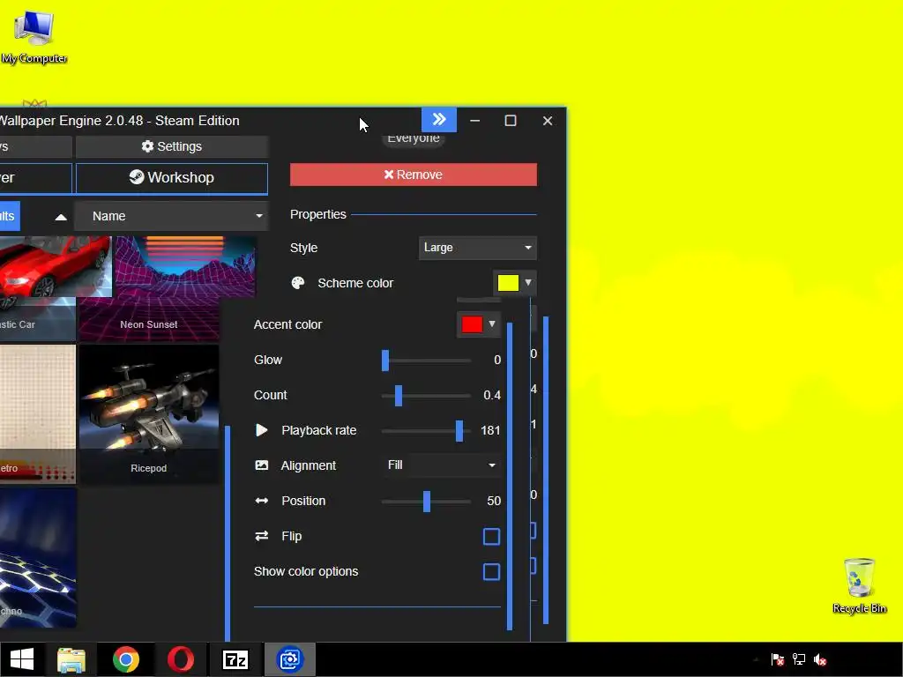Click the Action Center flag tray icon

click(x=778, y=659)
